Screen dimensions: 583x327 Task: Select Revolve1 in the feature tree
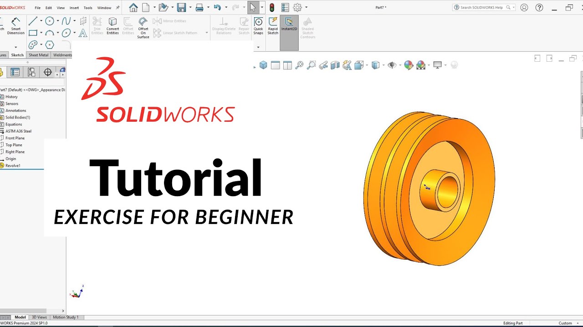[x=13, y=165]
